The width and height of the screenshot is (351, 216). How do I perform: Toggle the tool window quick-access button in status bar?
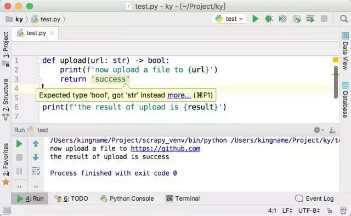pyautogui.click(x=7, y=210)
